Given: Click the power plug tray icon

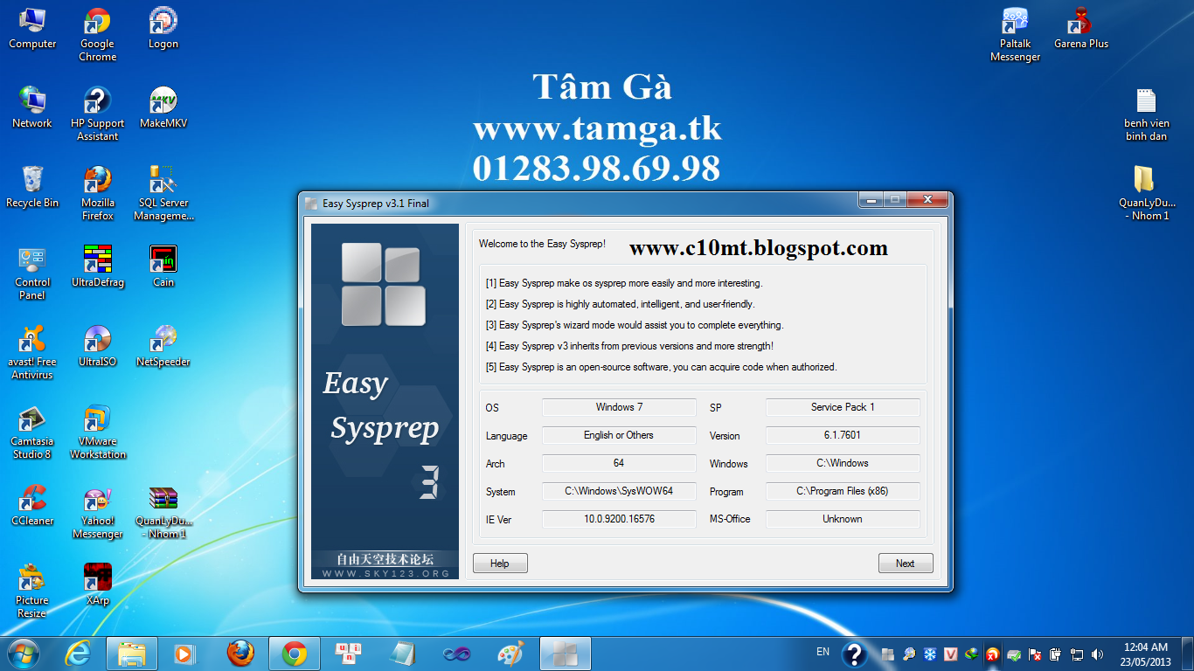Looking at the screenshot, I should pyautogui.click(x=1056, y=654).
